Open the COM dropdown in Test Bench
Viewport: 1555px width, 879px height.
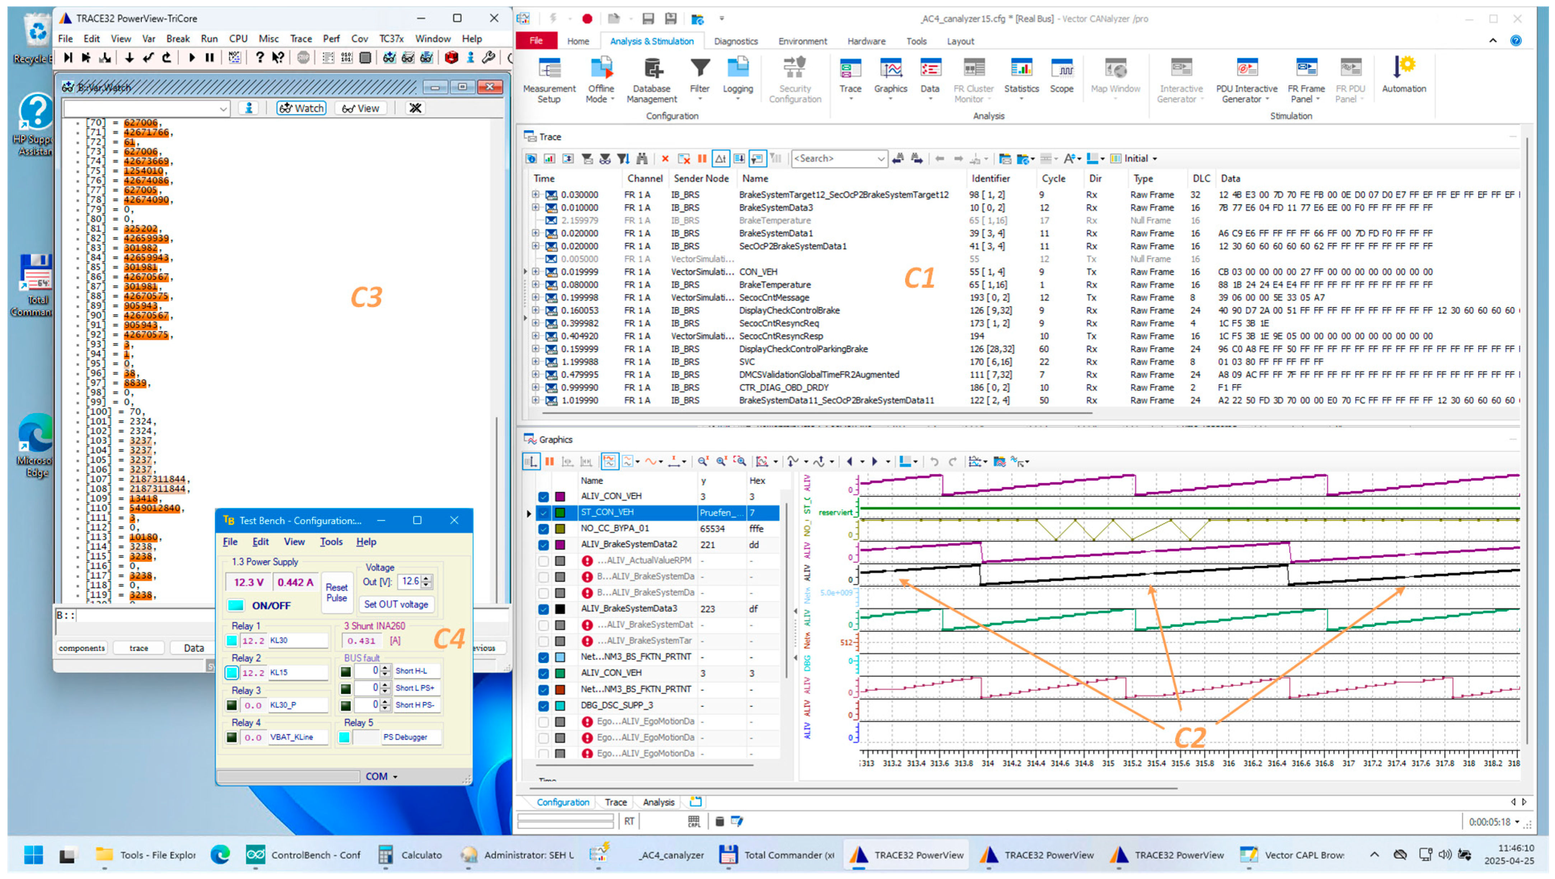tap(382, 776)
